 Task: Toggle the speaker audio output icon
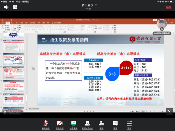click(x=6, y=7)
